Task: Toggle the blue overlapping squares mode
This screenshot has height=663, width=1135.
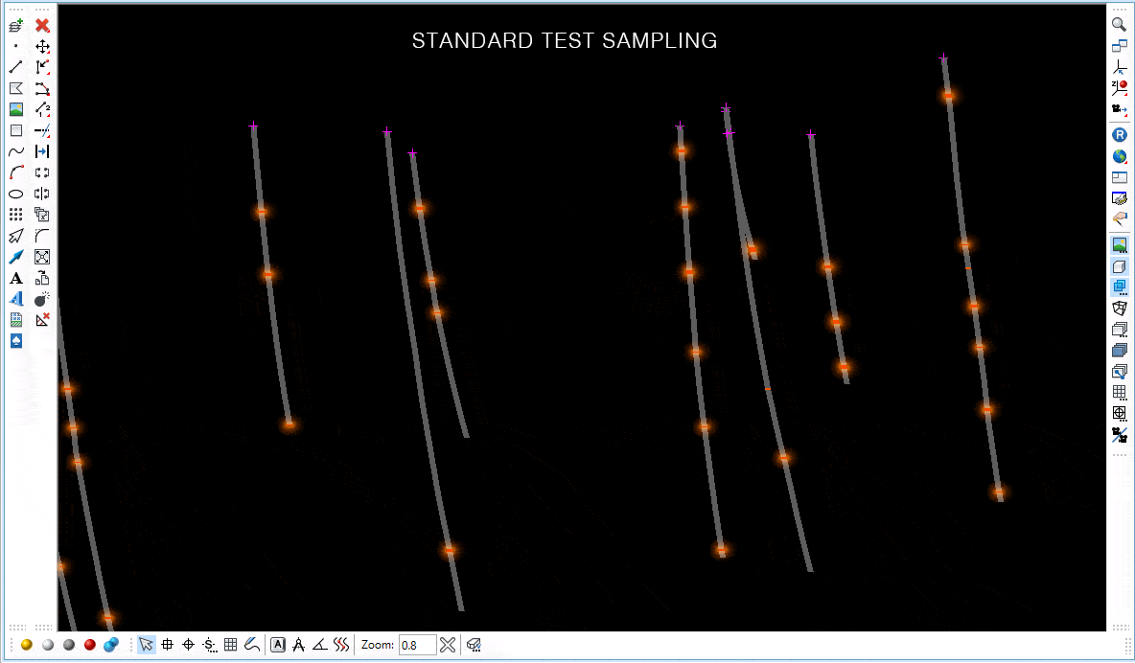Action: (x=1119, y=286)
